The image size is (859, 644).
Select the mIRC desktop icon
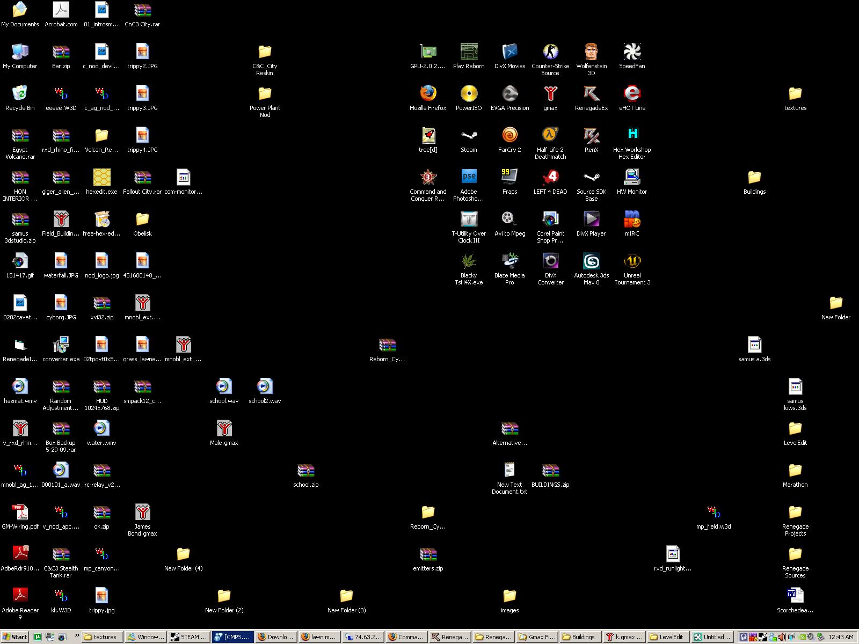[x=632, y=219]
